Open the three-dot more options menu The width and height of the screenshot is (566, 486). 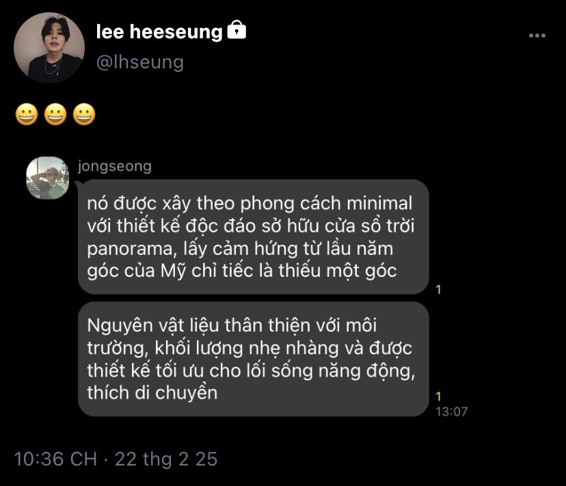[x=536, y=36]
